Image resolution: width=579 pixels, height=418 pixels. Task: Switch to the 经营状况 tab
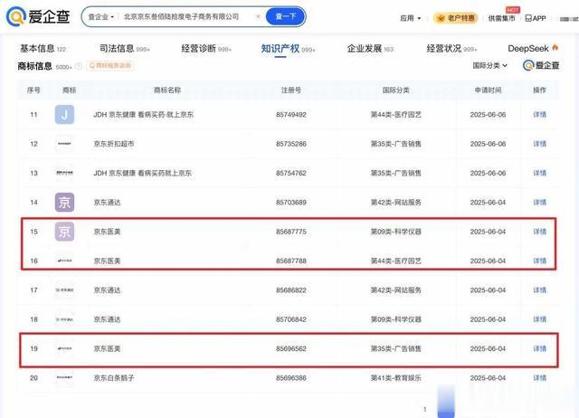point(451,48)
